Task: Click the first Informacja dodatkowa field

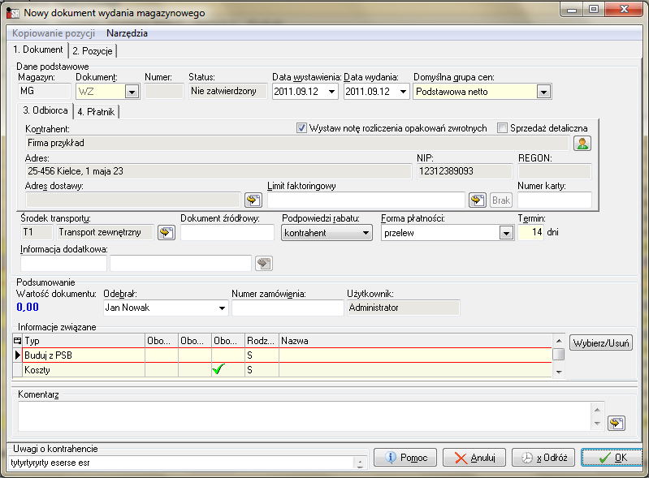Action: point(63,264)
